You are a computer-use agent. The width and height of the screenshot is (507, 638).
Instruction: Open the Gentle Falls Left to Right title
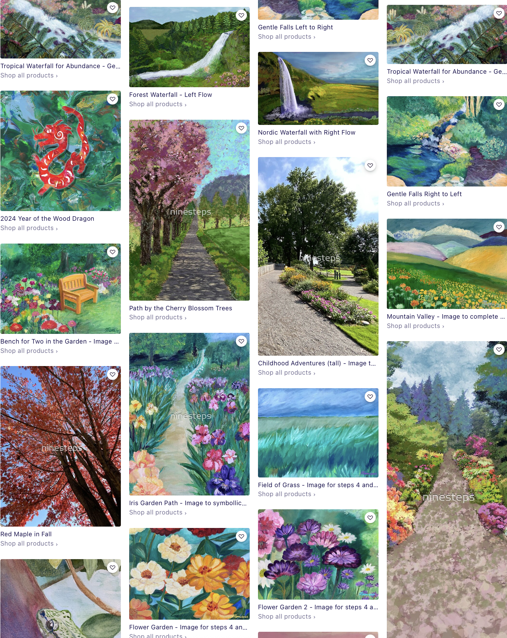pyautogui.click(x=295, y=27)
